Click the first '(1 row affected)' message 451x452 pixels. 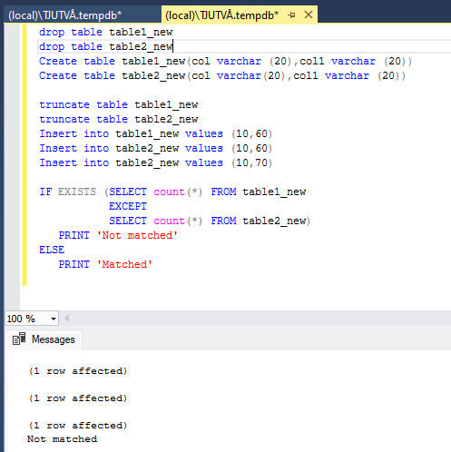pos(78,371)
